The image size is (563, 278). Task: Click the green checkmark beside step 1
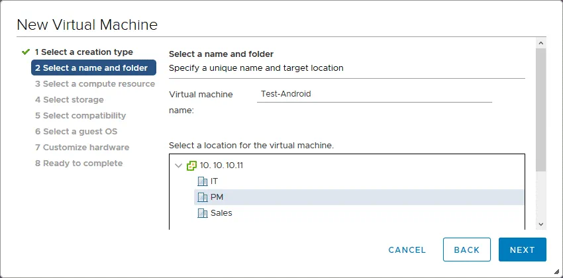coord(26,52)
